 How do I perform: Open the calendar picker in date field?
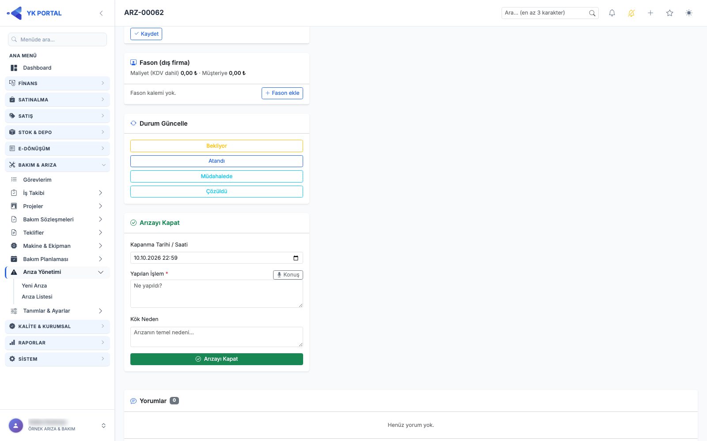tap(296, 258)
